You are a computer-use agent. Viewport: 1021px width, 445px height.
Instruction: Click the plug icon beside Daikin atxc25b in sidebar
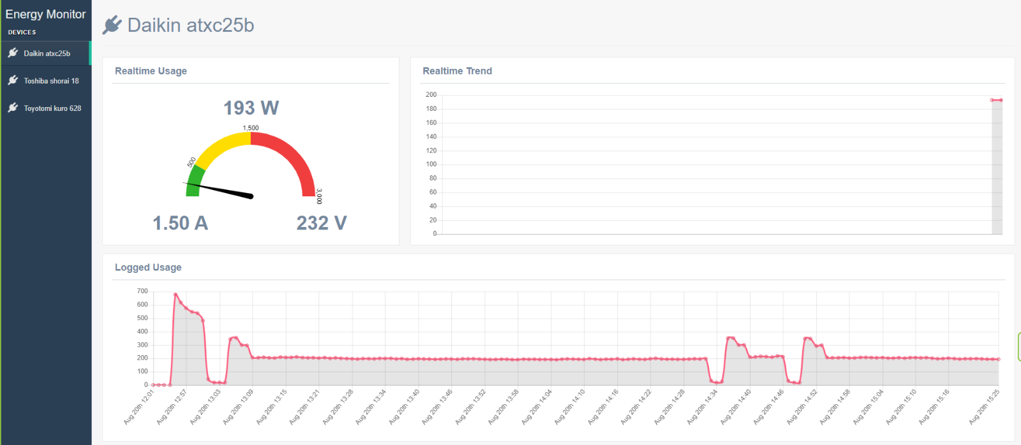point(13,53)
